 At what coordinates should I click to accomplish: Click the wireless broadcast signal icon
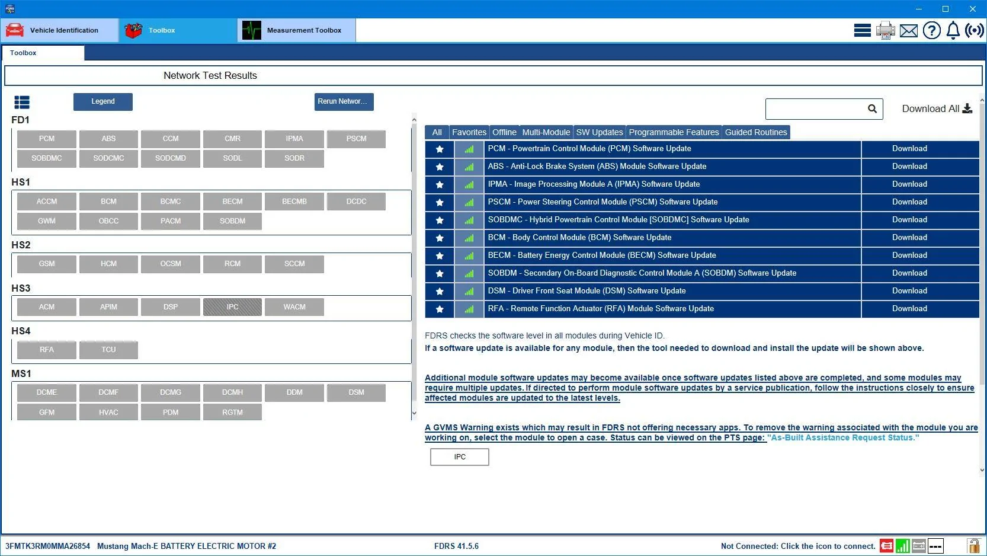[975, 30]
